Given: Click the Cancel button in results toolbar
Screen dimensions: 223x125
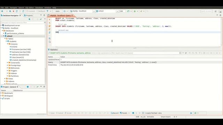Looking at the screenshot, I should click(x=60, y=113).
